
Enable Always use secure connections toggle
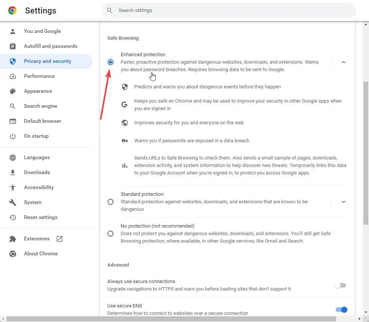pyautogui.click(x=340, y=285)
